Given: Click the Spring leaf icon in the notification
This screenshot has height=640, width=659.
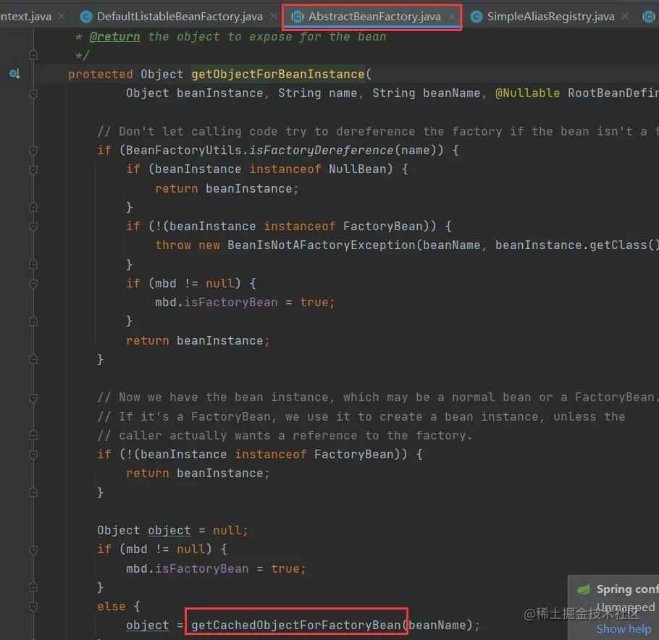Looking at the screenshot, I should coord(584,589).
